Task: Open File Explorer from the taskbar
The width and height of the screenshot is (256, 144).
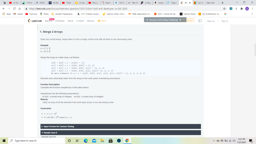Action: [x=102, y=140]
